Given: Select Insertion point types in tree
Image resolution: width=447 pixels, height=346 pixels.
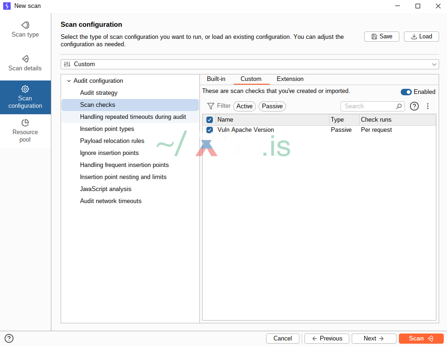Looking at the screenshot, I should point(107,129).
